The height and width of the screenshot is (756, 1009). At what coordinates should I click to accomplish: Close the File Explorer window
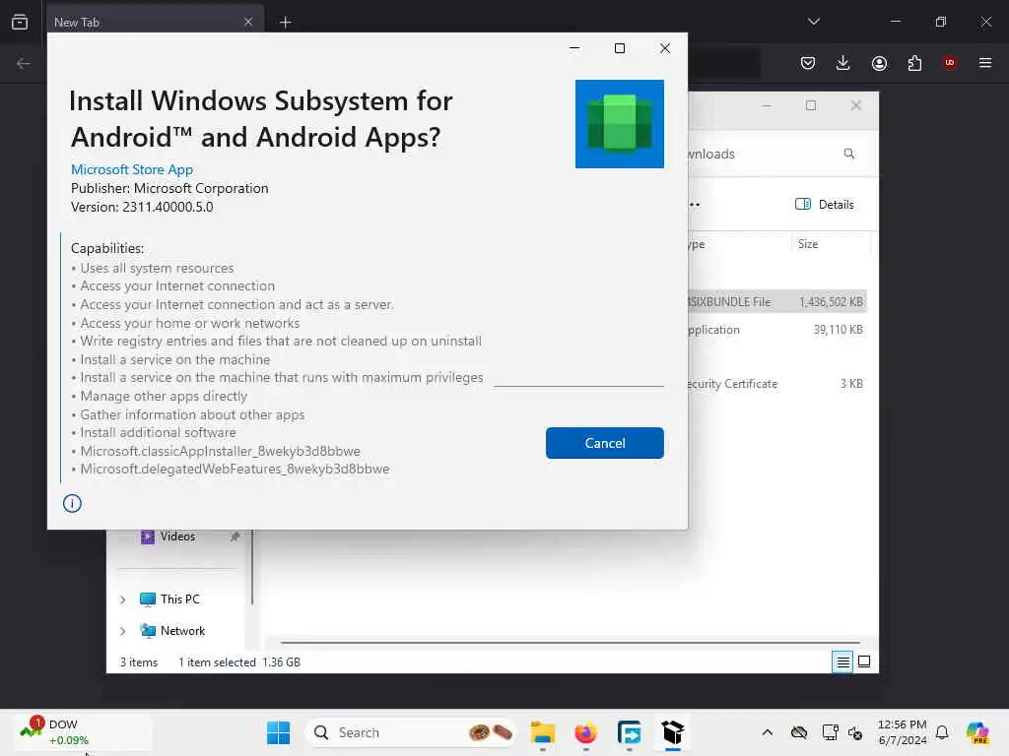(856, 106)
